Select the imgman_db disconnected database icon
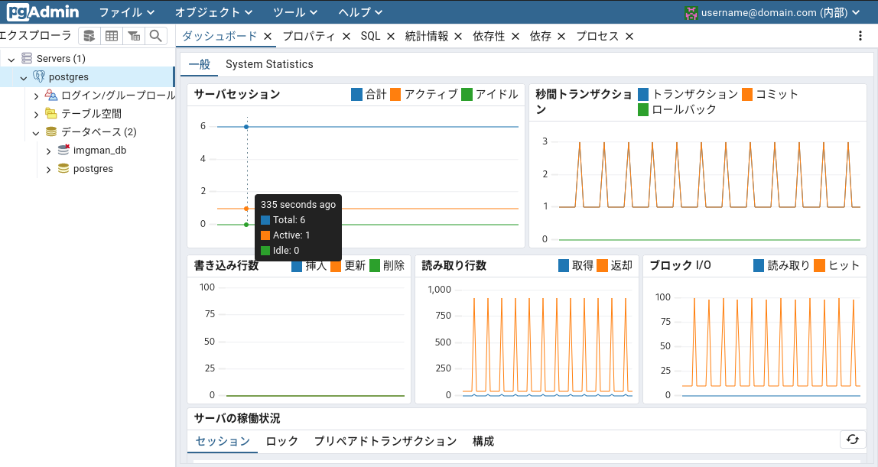Screen dimensions: 878x467 coord(63,151)
